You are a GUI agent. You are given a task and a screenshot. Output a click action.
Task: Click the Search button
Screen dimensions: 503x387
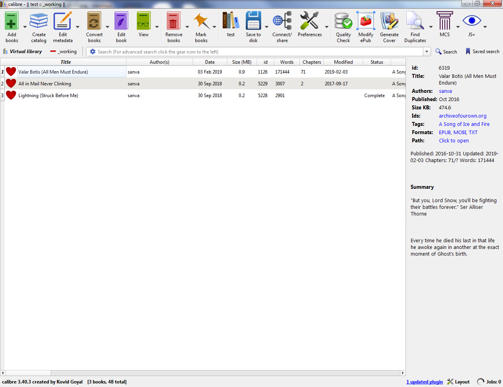coord(446,52)
